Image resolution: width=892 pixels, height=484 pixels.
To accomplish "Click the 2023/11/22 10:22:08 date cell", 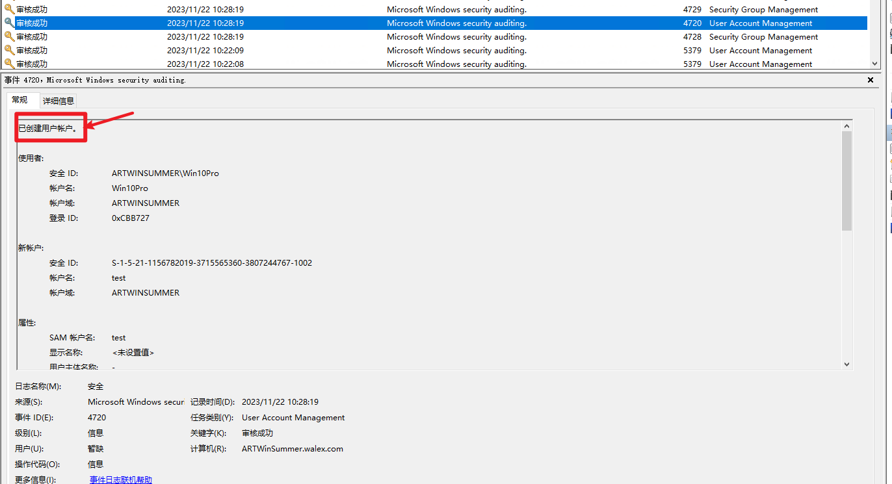I will click(x=205, y=64).
